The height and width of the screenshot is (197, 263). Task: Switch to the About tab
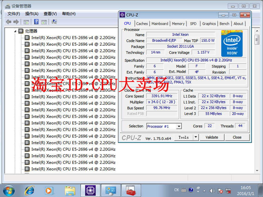click(238, 24)
